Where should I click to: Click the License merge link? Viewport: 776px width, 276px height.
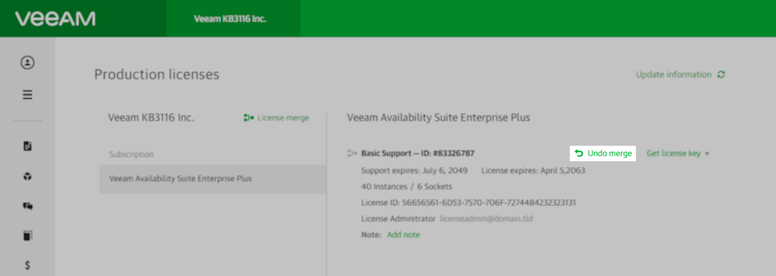(283, 118)
